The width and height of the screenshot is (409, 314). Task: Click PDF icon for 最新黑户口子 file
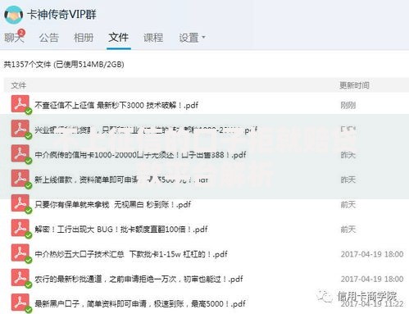20,303
